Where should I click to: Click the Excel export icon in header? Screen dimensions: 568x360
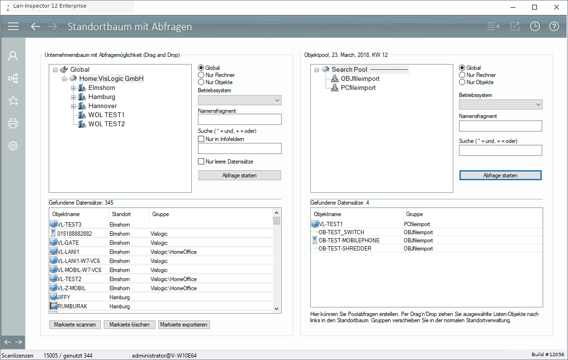coord(515,26)
